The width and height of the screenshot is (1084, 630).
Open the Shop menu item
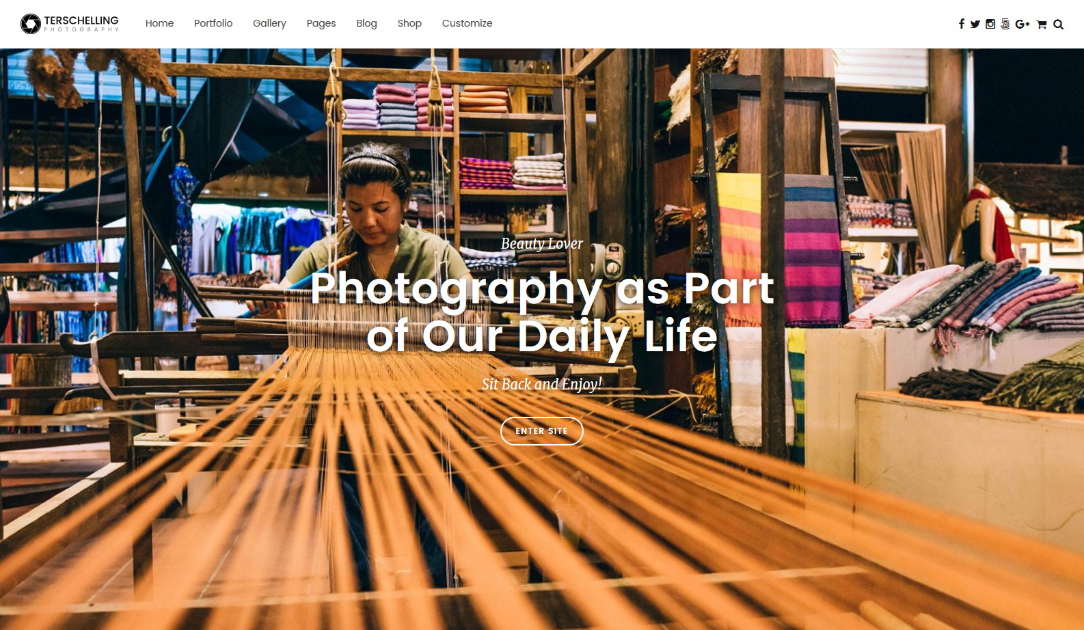coord(409,23)
